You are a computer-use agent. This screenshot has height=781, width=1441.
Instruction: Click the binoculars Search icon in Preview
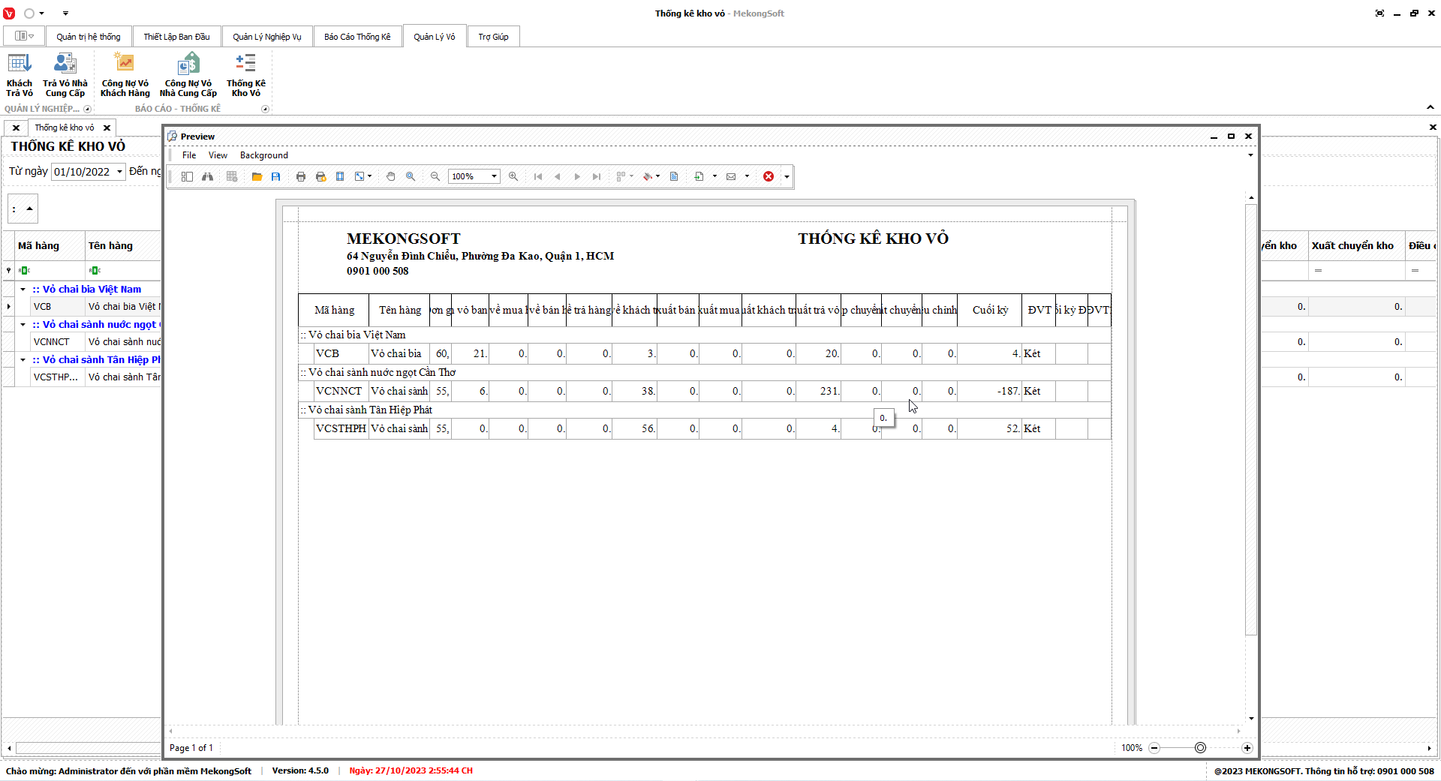coord(207,176)
